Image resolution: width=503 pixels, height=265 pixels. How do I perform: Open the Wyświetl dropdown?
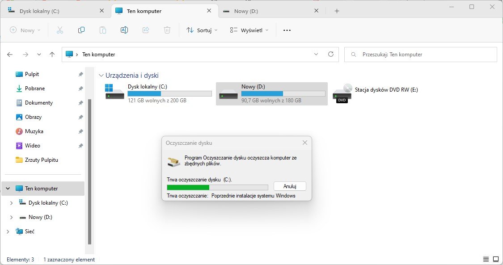249,30
